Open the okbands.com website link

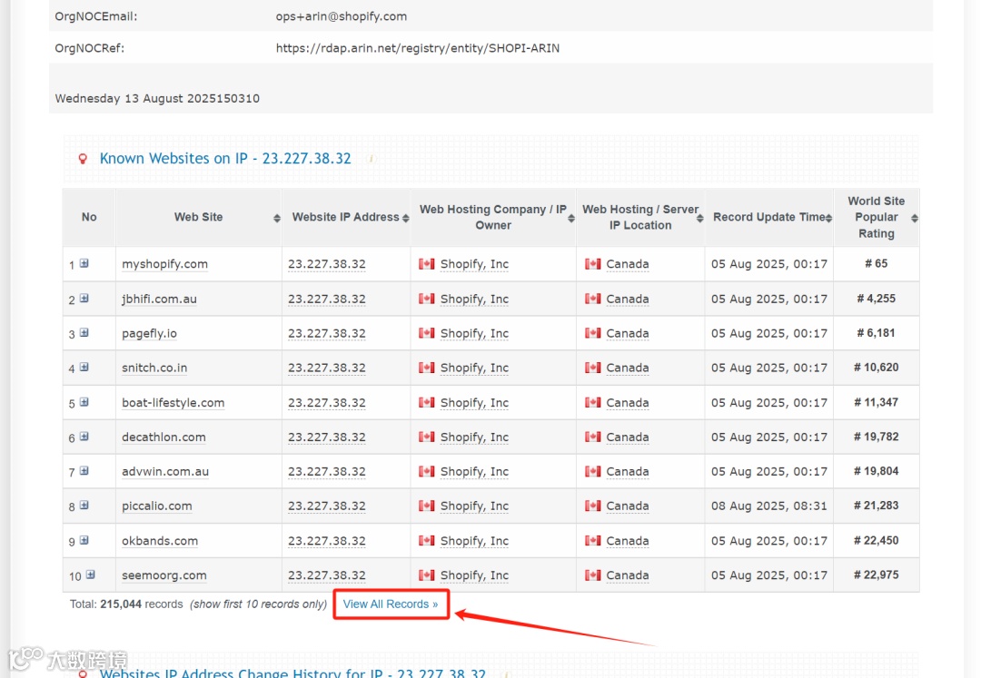160,541
